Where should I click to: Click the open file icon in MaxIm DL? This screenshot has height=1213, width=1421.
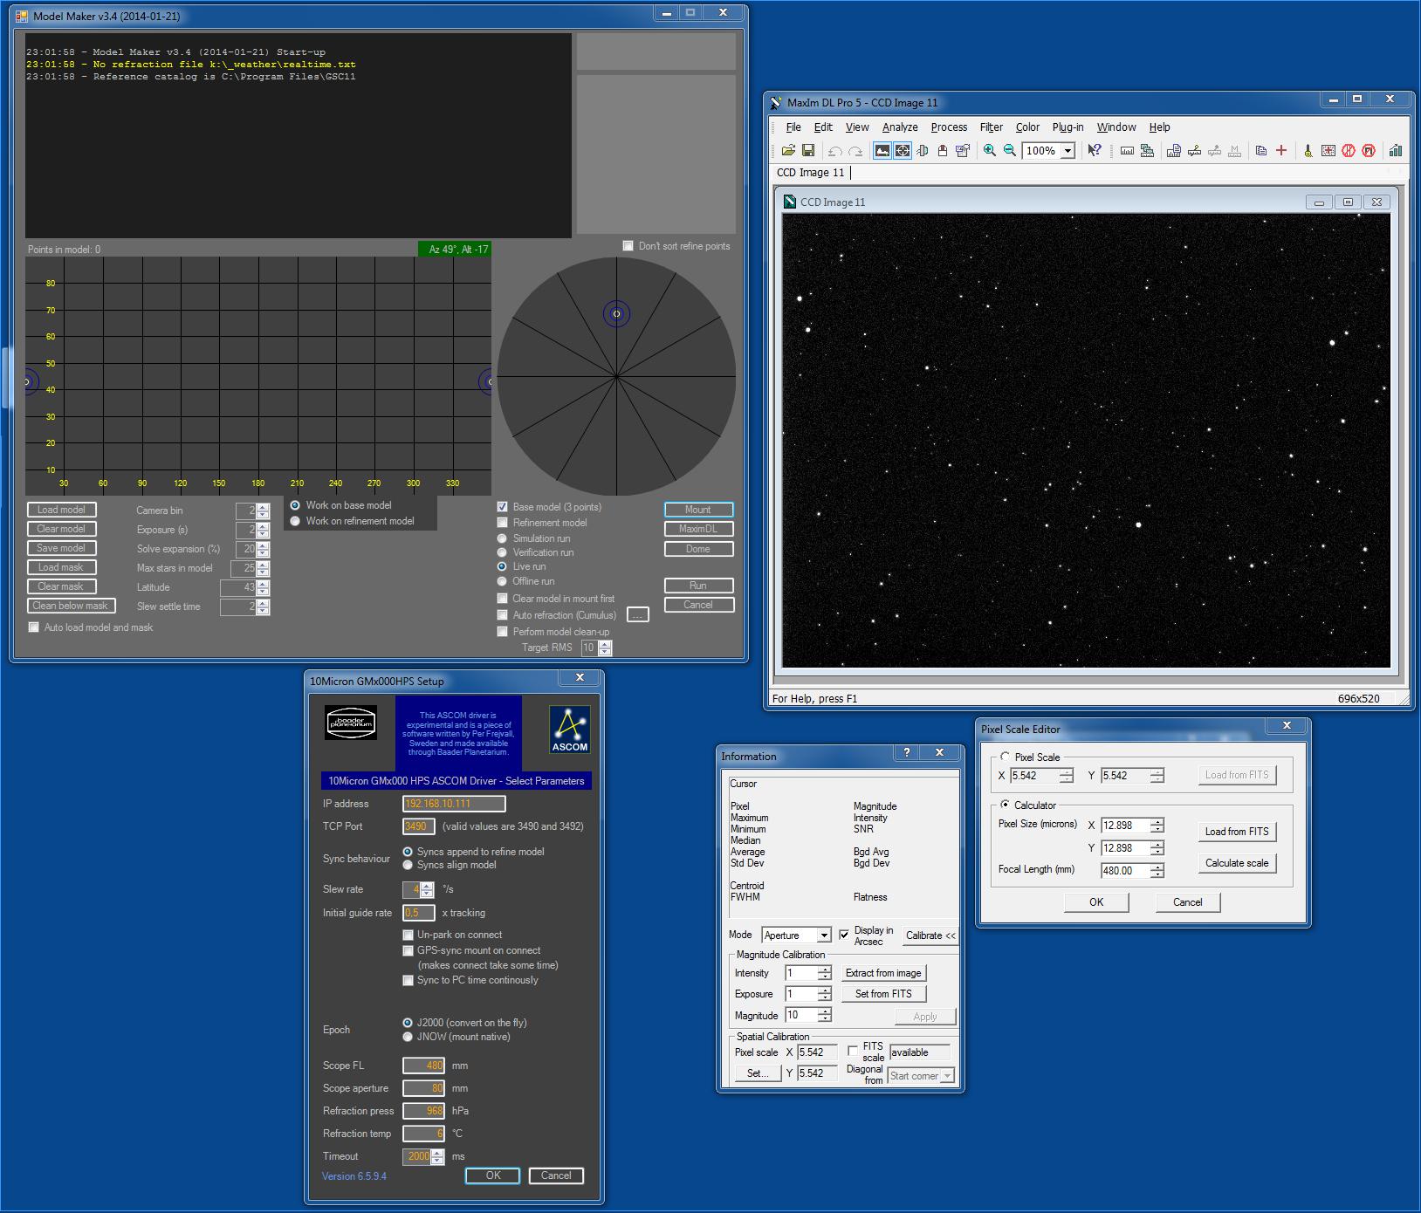tap(788, 151)
